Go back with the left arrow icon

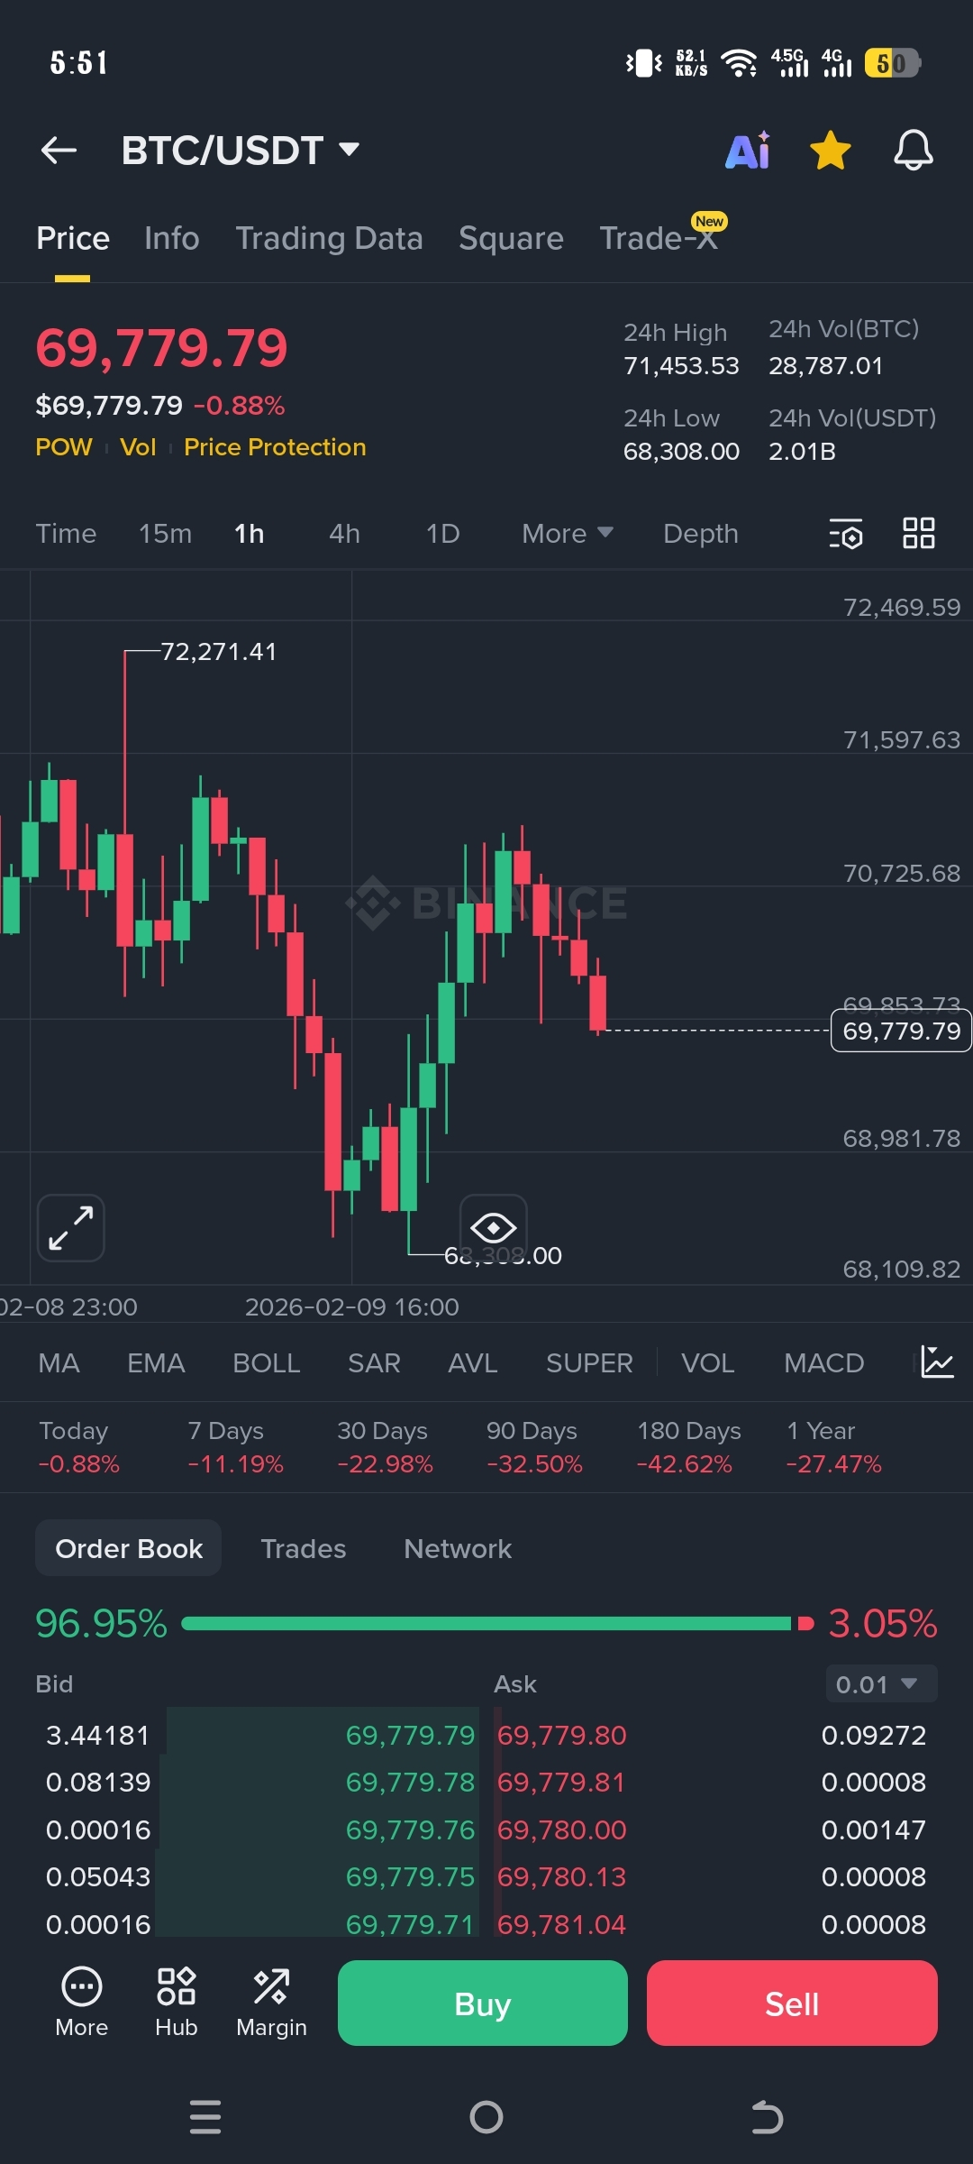click(x=59, y=151)
